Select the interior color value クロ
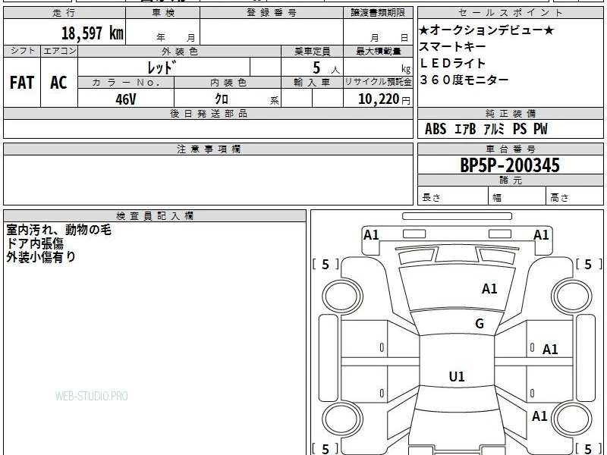607x455 pixels. [x=222, y=99]
